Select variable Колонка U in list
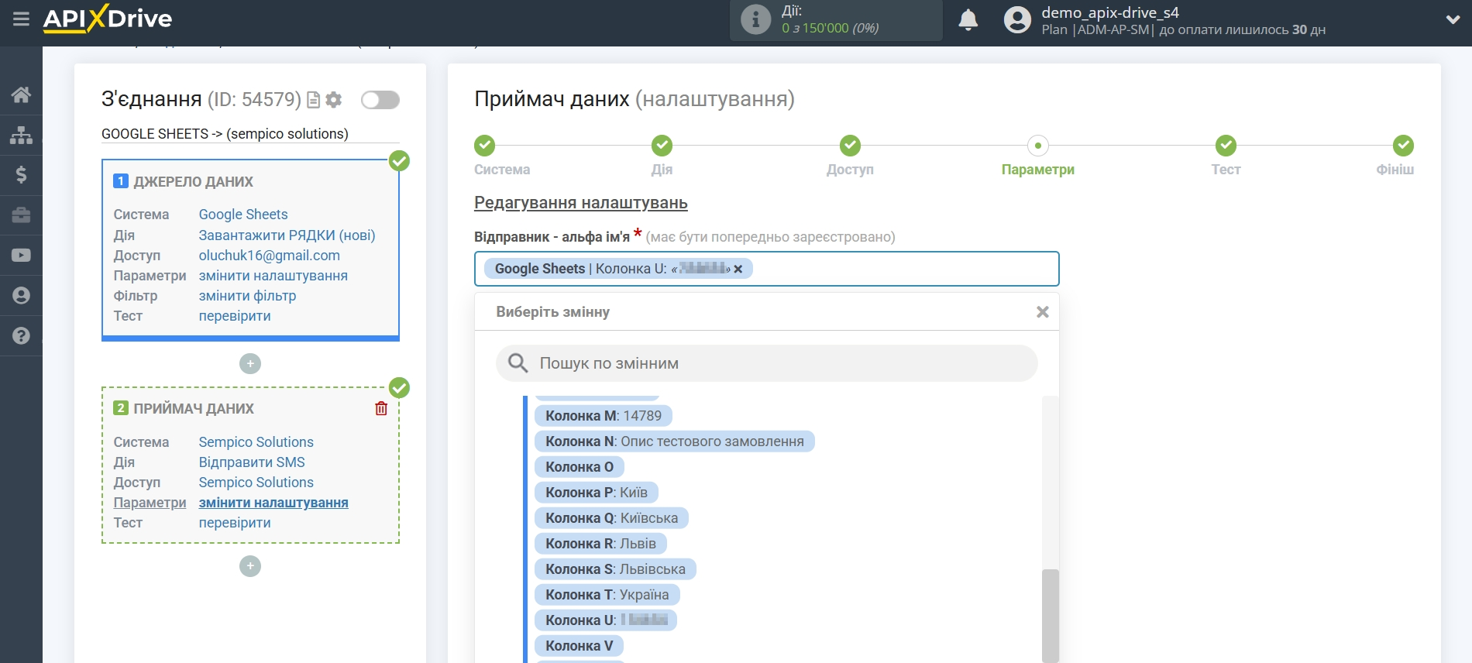The height and width of the screenshot is (663, 1472). click(x=606, y=620)
